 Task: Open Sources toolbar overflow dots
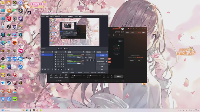click(x=66, y=69)
